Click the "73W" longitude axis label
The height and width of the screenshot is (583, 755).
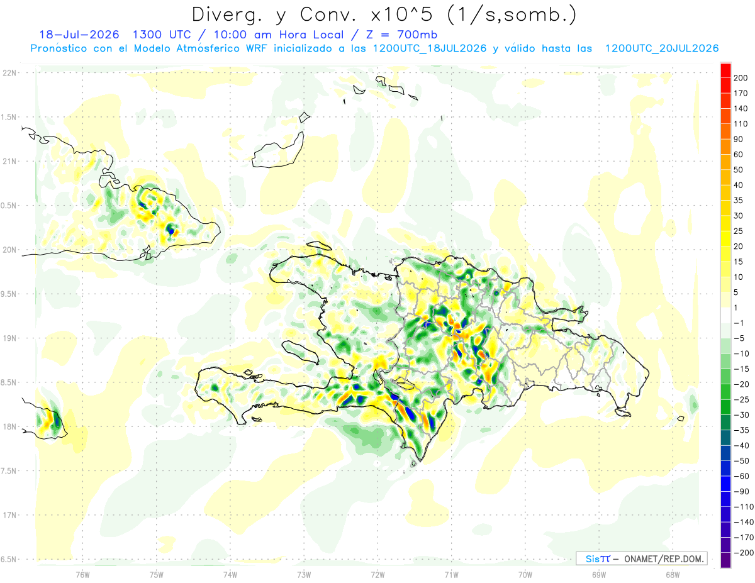click(x=304, y=574)
